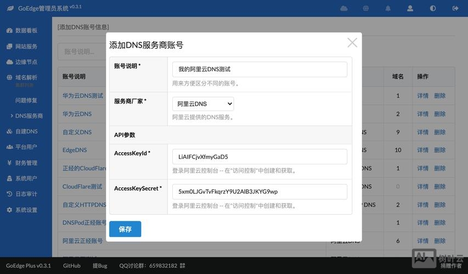Image resolution: width=468 pixels, height=274 pixels.
Task: Open 财务管理 menu item
Action: (x=26, y=163)
